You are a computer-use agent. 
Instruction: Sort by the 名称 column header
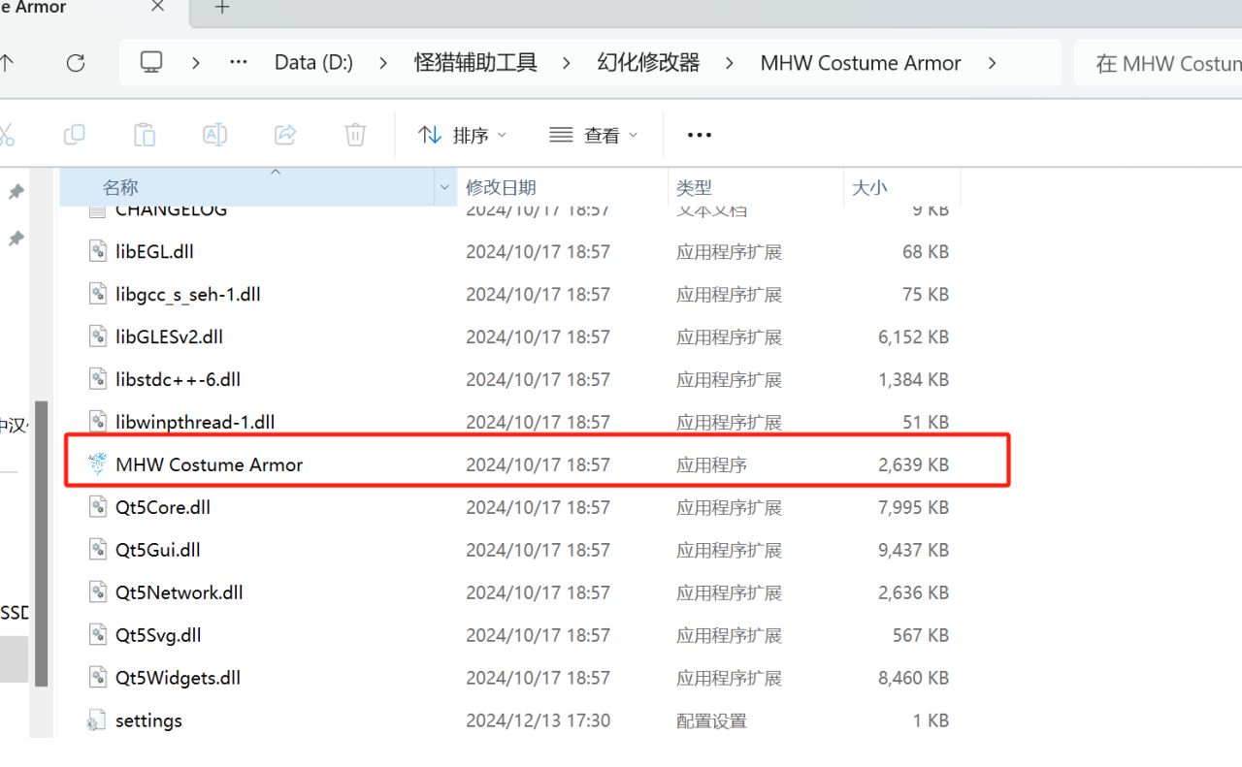coord(247,187)
